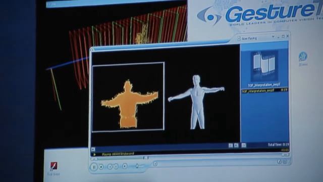This screenshot has width=323, height=182.
Task: Stop the playing video
Action: (x=101, y=167)
